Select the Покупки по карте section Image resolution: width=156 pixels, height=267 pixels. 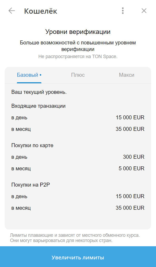click(32, 145)
